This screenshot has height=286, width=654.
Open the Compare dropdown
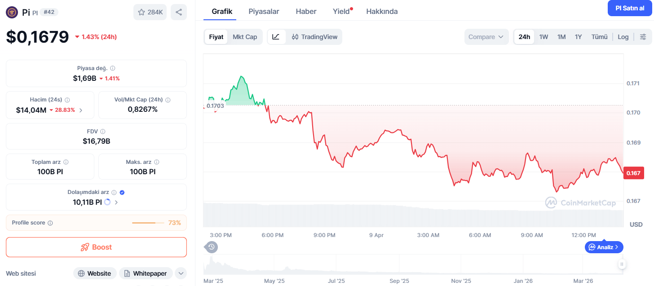[486, 37]
